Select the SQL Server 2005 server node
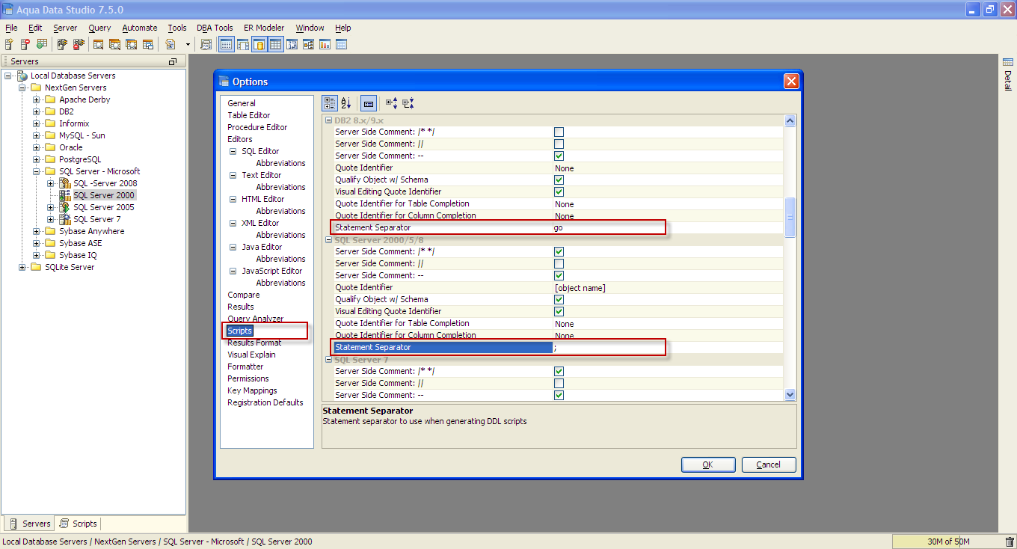This screenshot has width=1017, height=549. pos(104,207)
